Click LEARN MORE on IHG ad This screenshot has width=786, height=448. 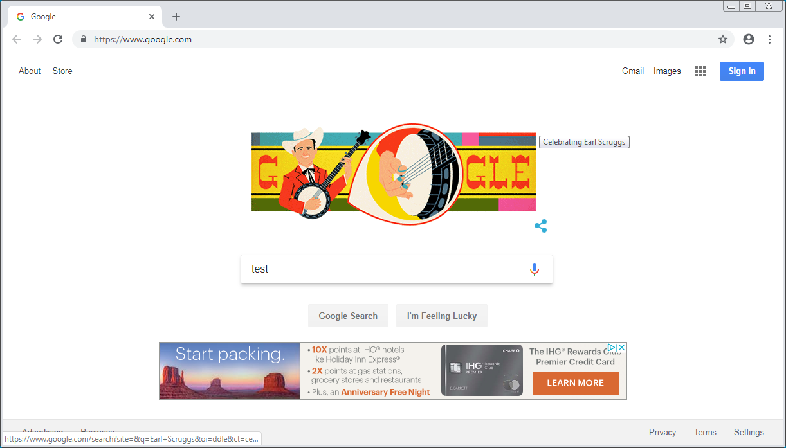click(576, 383)
